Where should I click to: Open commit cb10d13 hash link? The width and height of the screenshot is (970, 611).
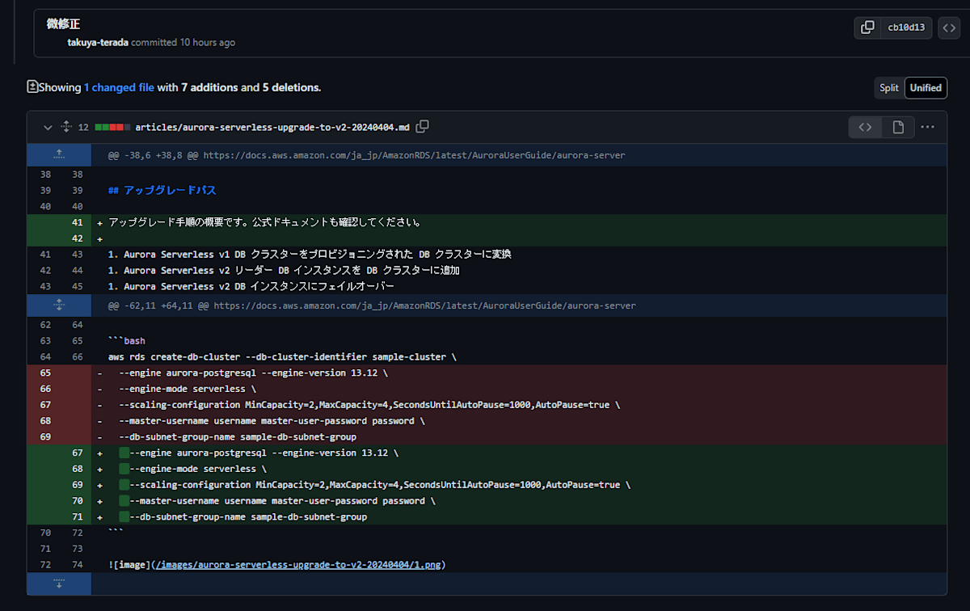(906, 27)
